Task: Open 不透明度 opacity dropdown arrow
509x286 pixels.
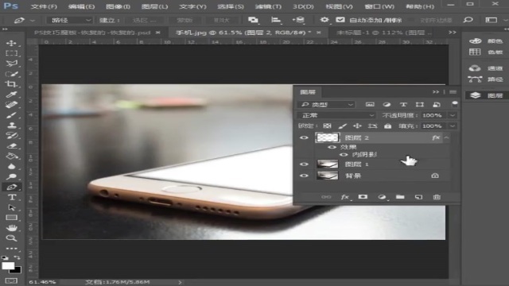Action: (x=453, y=115)
